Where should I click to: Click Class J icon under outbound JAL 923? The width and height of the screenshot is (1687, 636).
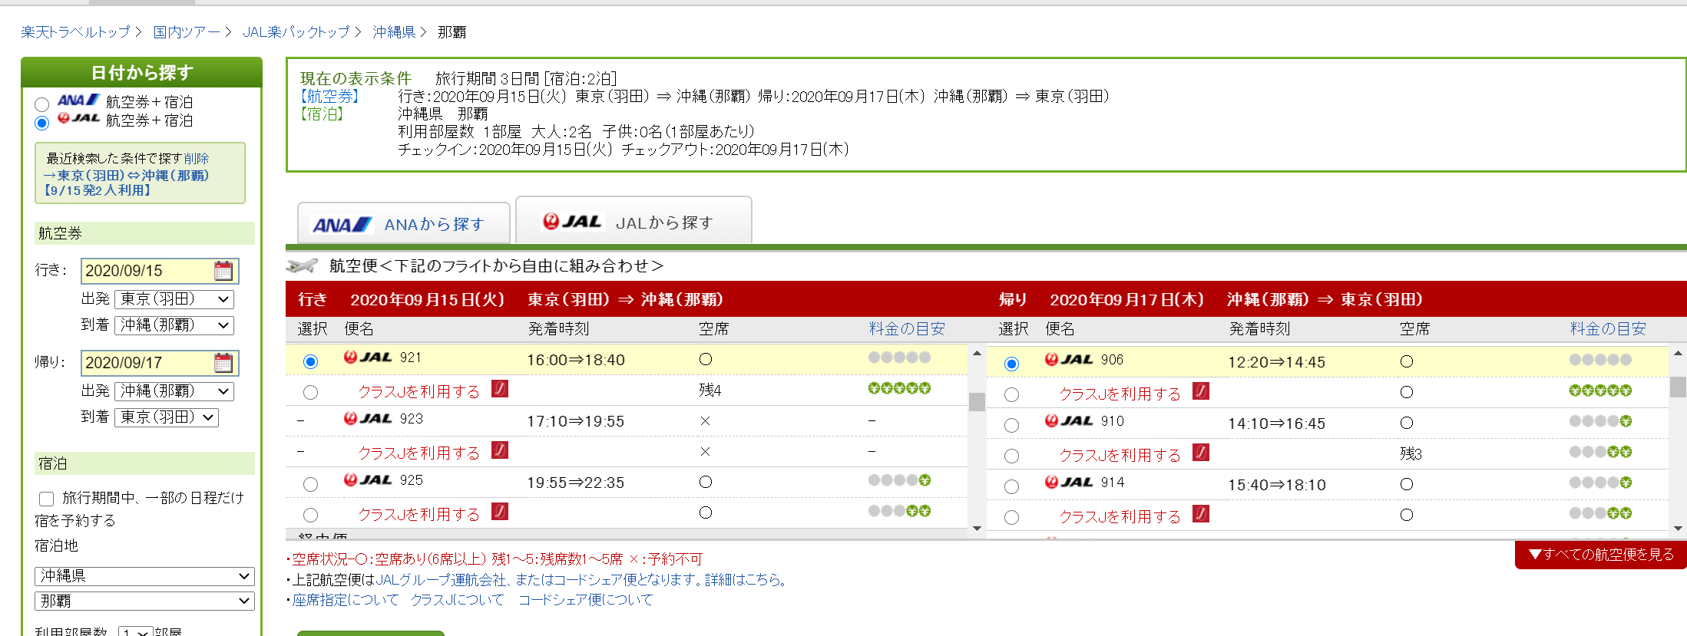pyautogui.click(x=500, y=450)
